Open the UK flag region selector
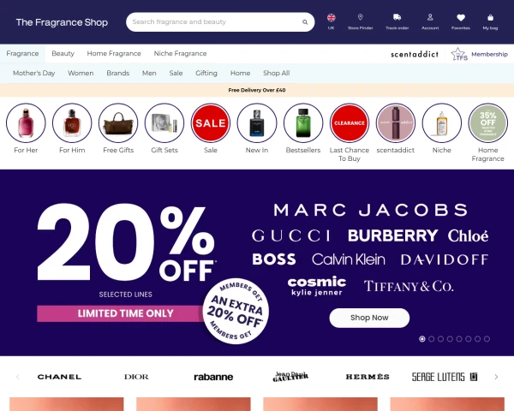514x411 pixels. coord(331,18)
